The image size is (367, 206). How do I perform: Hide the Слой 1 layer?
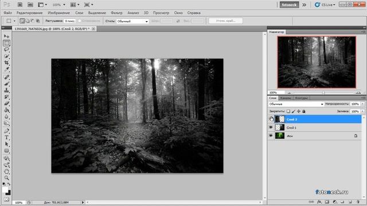click(x=271, y=127)
